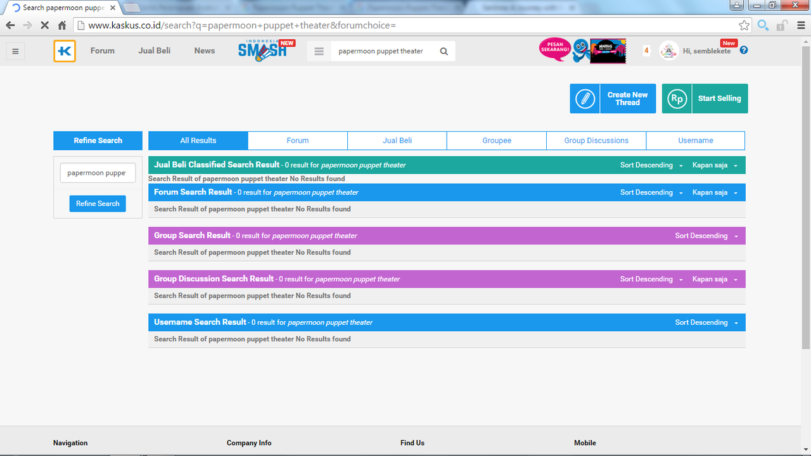Image resolution: width=811 pixels, height=456 pixels.
Task: Open Forum in the top navigation
Action: 103,51
